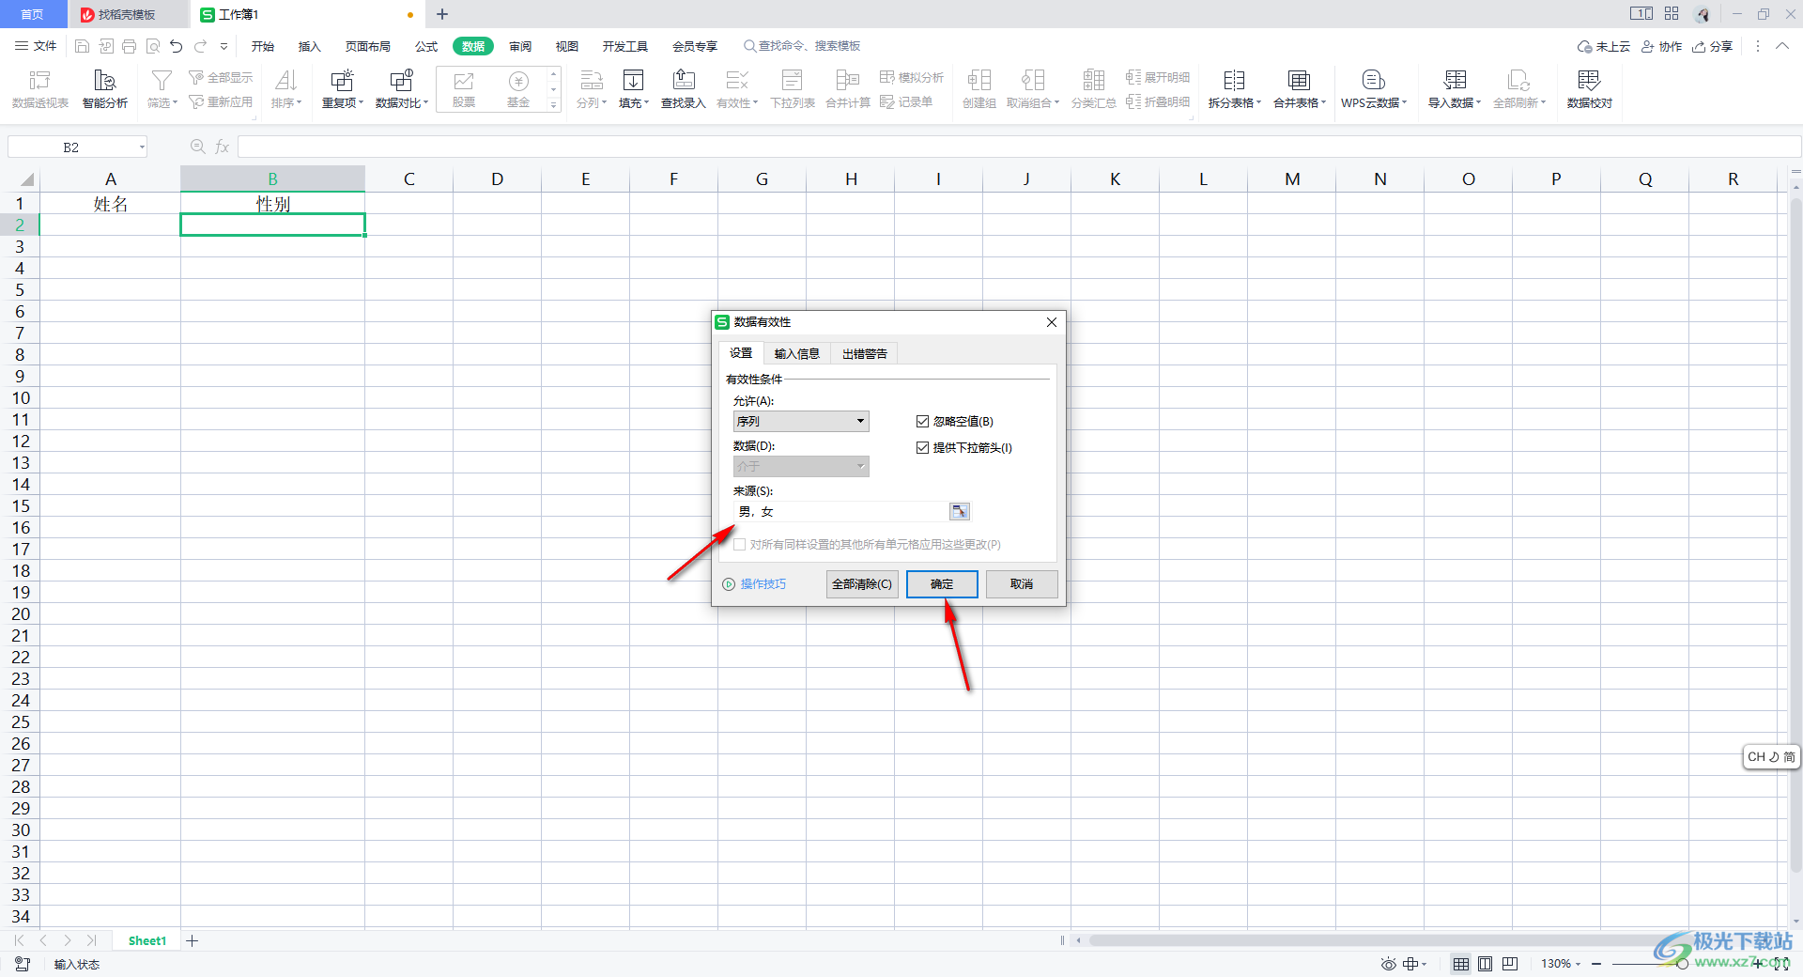Open the 页面布局 ribbon tab
This screenshot has width=1803, height=977.
coord(368,46)
